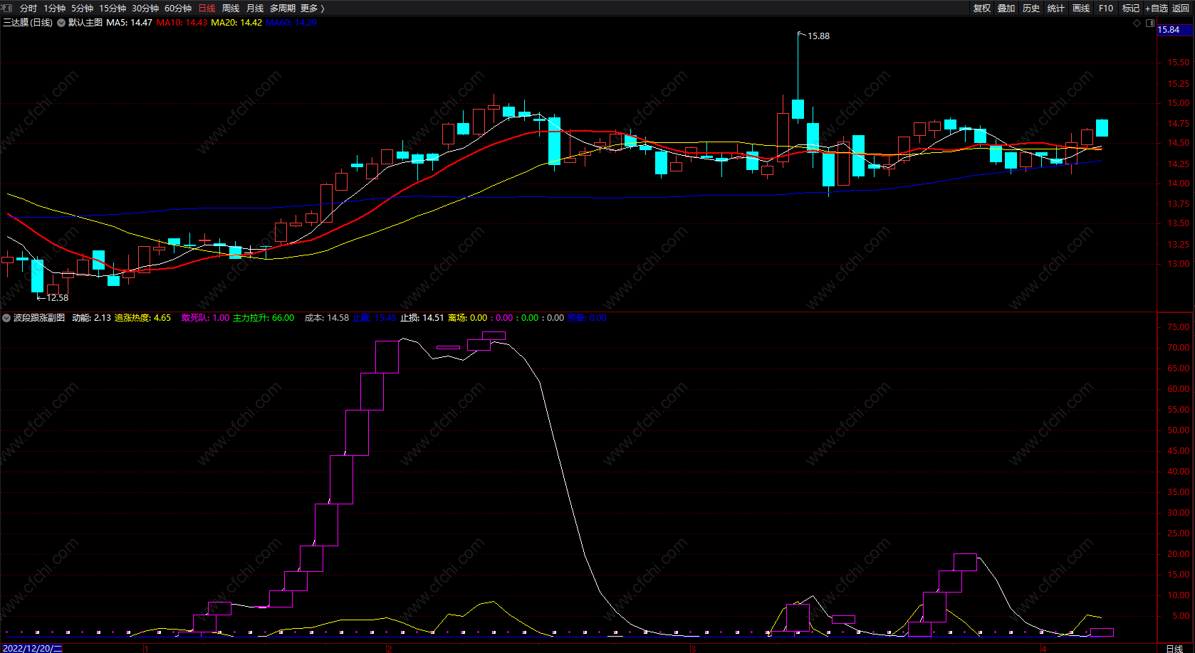Image resolution: width=1195 pixels, height=653 pixels.
Task: Click the 主力拉升: 66.00 value
Action: (x=263, y=318)
